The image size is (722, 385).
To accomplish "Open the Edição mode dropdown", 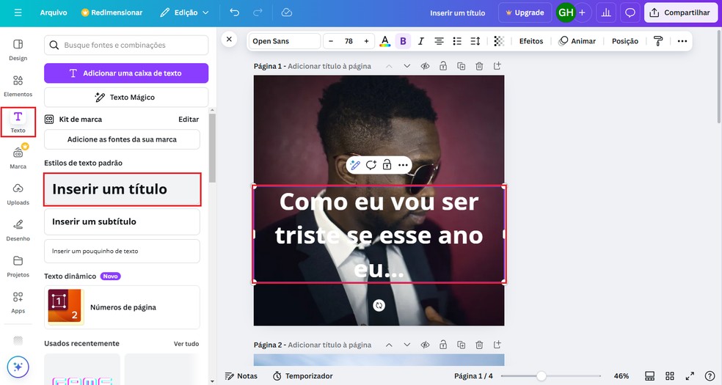I will 184,12.
